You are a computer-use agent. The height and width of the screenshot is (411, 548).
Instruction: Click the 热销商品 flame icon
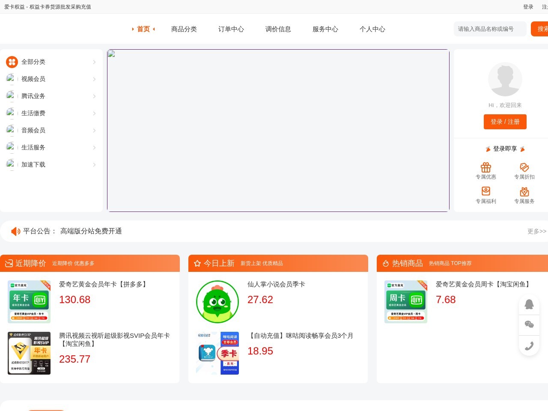[x=386, y=263]
